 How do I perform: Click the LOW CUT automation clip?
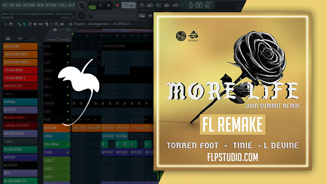pyautogui.click(x=137, y=128)
